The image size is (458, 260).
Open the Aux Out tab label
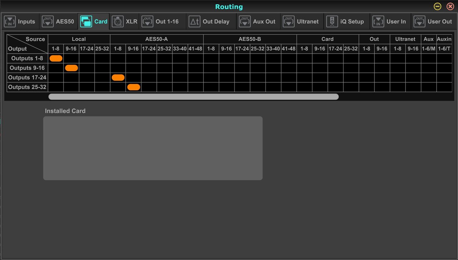pos(264,21)
